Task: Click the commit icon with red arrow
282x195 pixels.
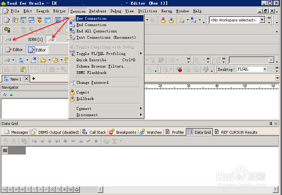Action: [163, 20]
